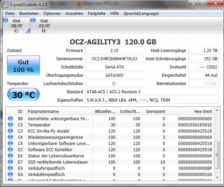
Task: Click the SMART list scroll down arrow
Action: pyautogui.click(x=217, y=178)
